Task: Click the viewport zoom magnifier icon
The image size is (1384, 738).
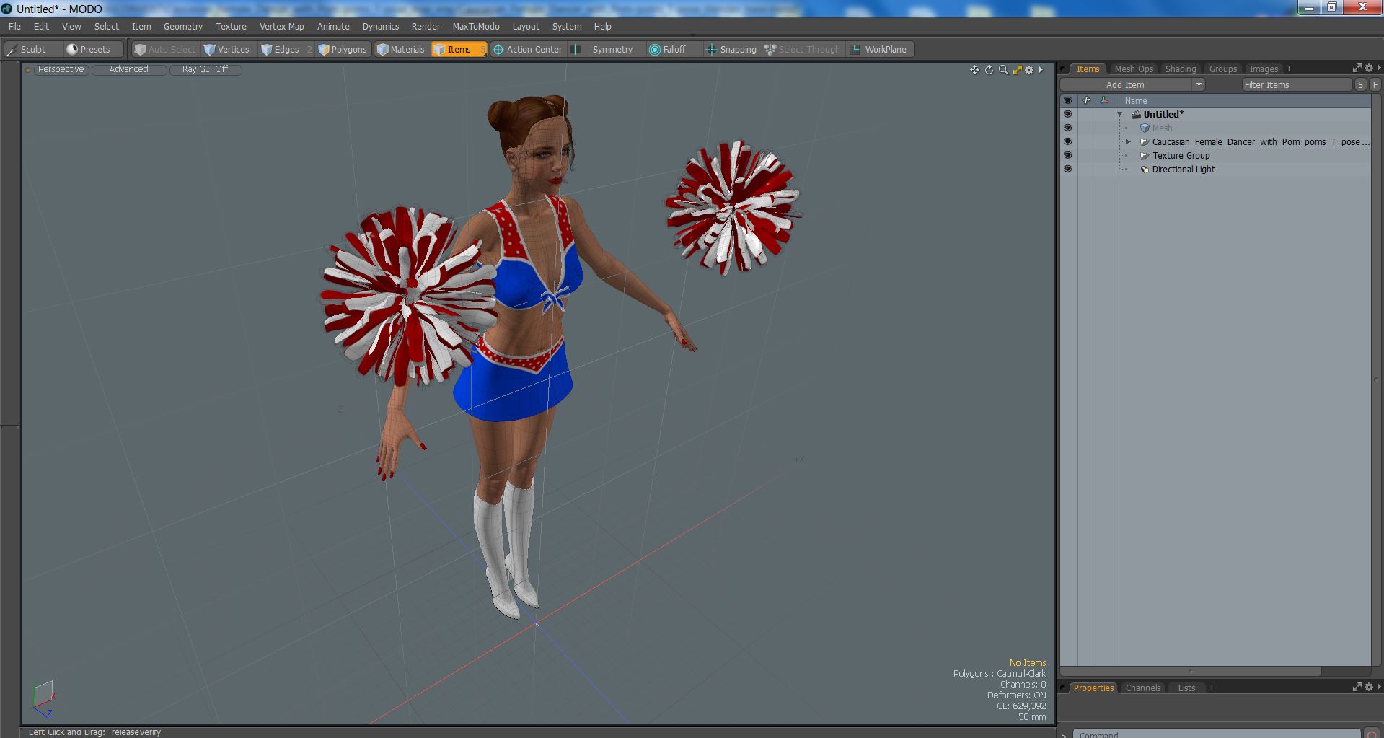Action: tap(1003, 70)
